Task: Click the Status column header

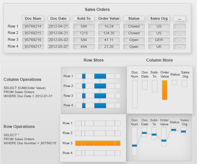Action: click(x=134, y=18)
